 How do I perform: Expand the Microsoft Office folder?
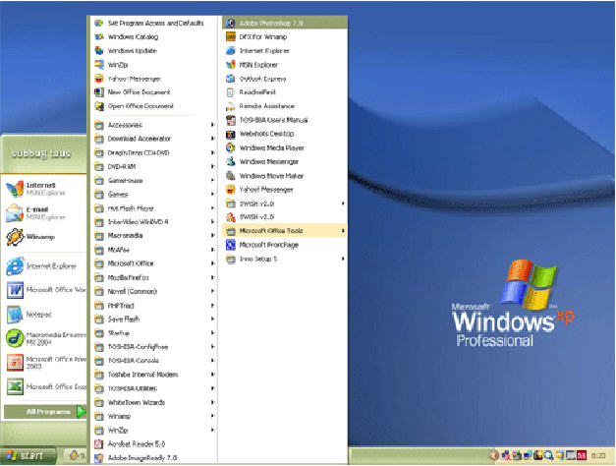pos(153,263)
